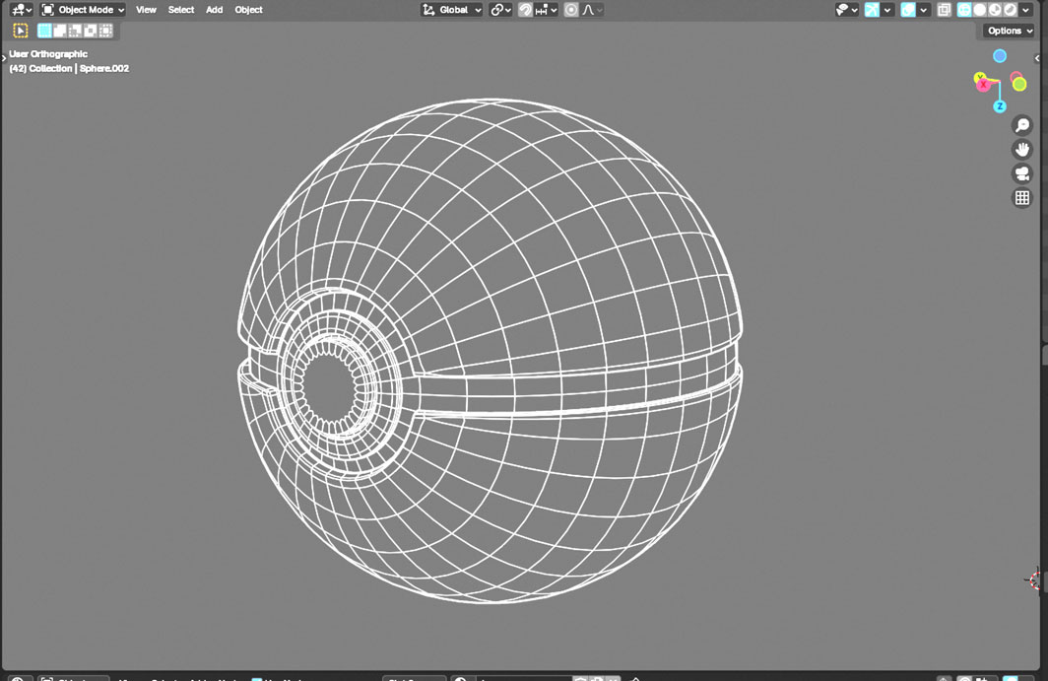Open the editor type menu
Viewport: 1048px width, 681px height.
22,10
